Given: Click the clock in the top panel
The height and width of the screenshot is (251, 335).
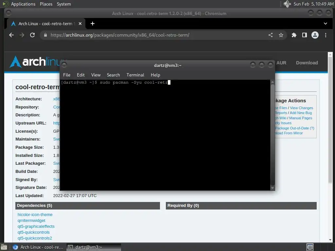Looking at the screenshot, I should click(x=313, y=4).
